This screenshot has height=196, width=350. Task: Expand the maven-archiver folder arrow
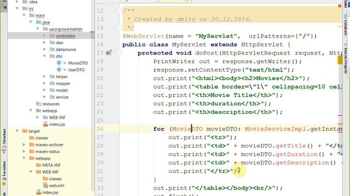coord(24,145)
